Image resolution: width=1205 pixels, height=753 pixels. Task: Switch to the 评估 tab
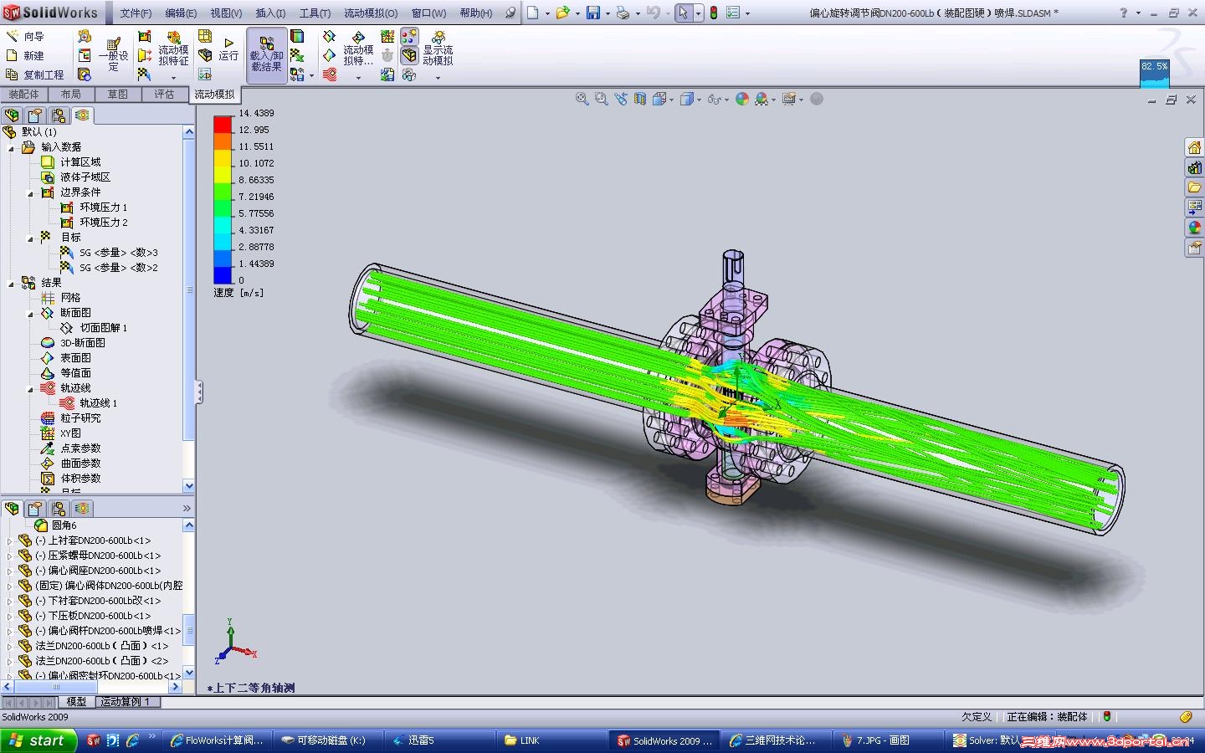164,95
